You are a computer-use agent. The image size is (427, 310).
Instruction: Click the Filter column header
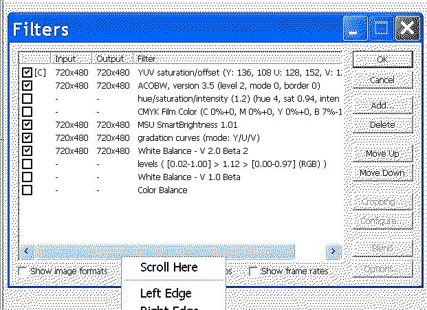tap(237, 58)
